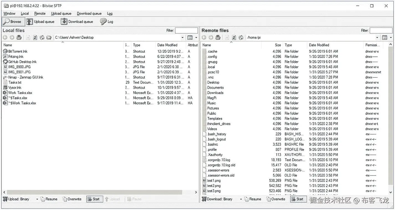Image resolution: width=395 pixels, height=210 pixels.
Task: Open the home folder in Local files
Action: pyautogui.click(x=42, y=37)
